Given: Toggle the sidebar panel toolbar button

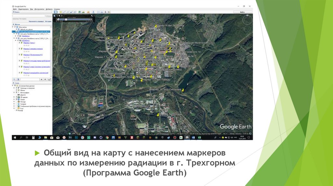Looking at the screenshot, I should coord(55,12).
